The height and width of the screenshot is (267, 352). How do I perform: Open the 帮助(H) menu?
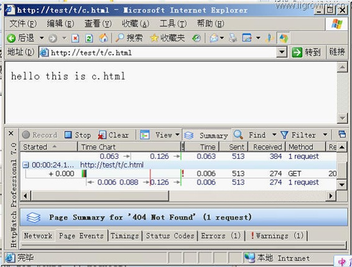[210, 24]
